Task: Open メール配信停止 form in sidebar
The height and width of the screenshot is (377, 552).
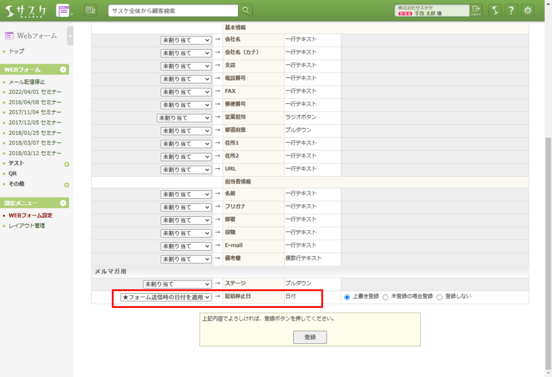Action: click(x=27, y=82)
